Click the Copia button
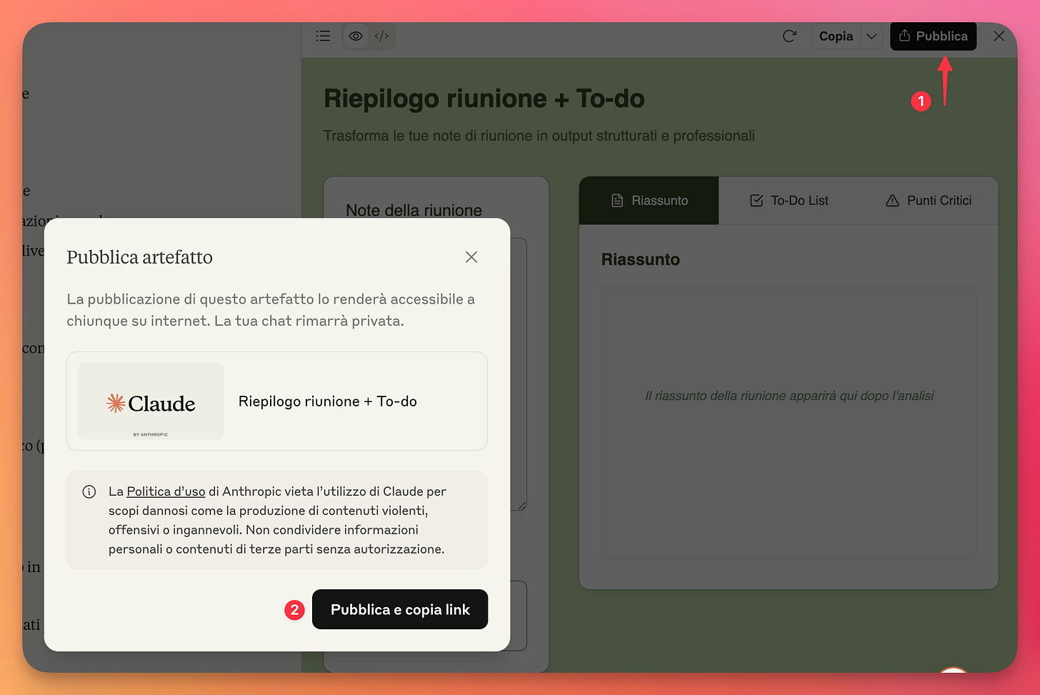The width and height of the screenshot is (1040, 695). [836, 36]
